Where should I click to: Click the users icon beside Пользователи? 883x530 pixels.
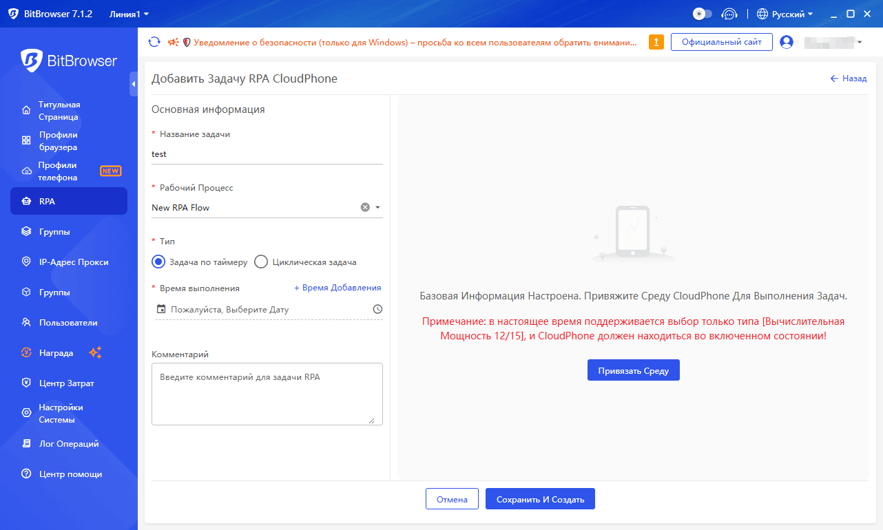point(26,323)
